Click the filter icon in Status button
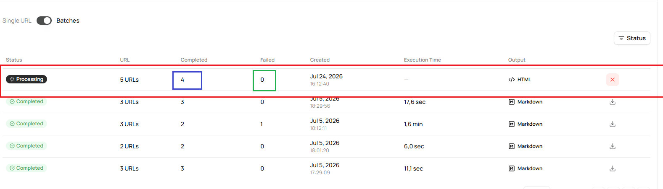Screen dimensions: 663x189 tap(621, 38)
